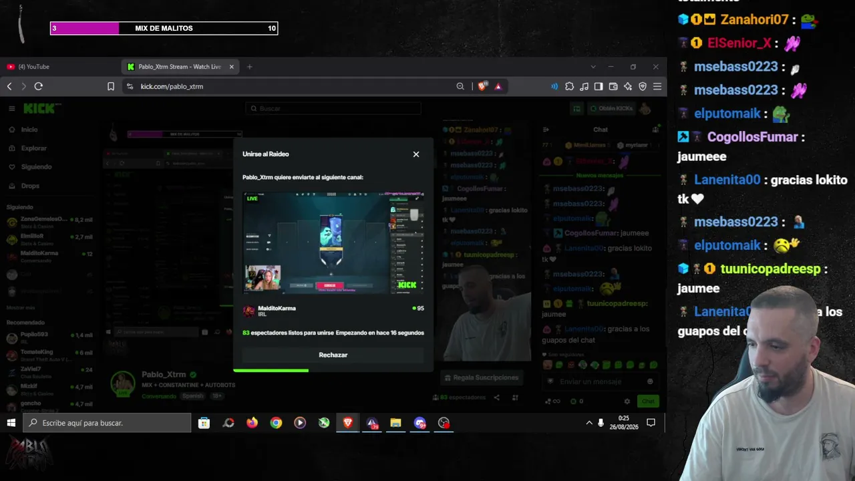Open a new browser tab
The width and height of the screenshot is (855, 481).
click(249, 67)
